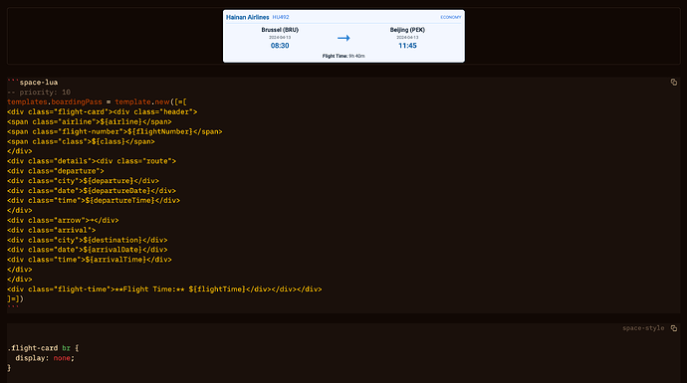Viewport: 687px width, 383px height.
Task: Click the flight number HU492
Action: coord(281,17)
